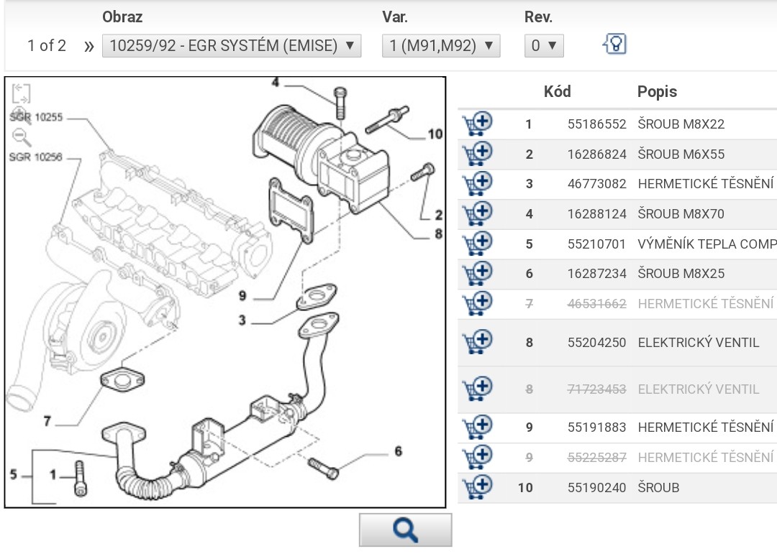
Task: Click the diagram fit/swap arrows icon
Action: pyautogui.click(x=22, y=93)
